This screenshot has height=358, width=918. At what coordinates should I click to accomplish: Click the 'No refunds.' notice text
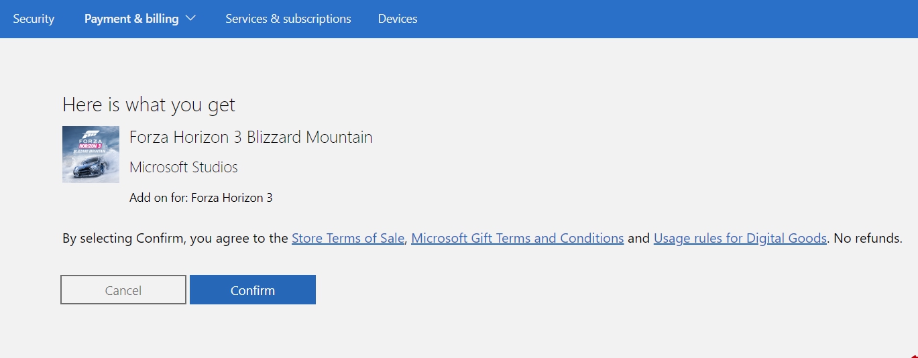tap(868, 238)
